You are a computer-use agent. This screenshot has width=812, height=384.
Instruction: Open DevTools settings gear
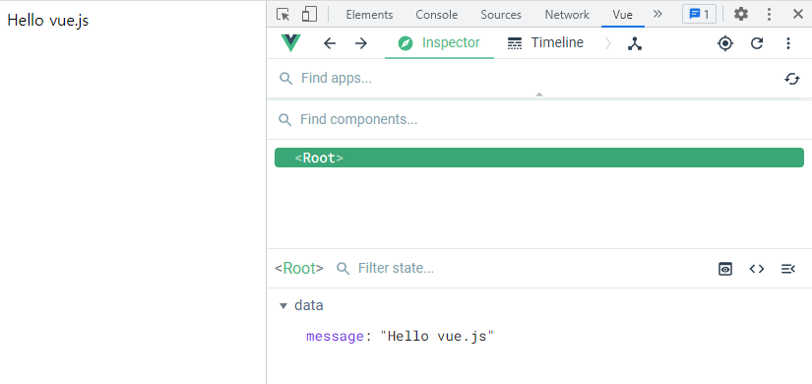[741, 14]
